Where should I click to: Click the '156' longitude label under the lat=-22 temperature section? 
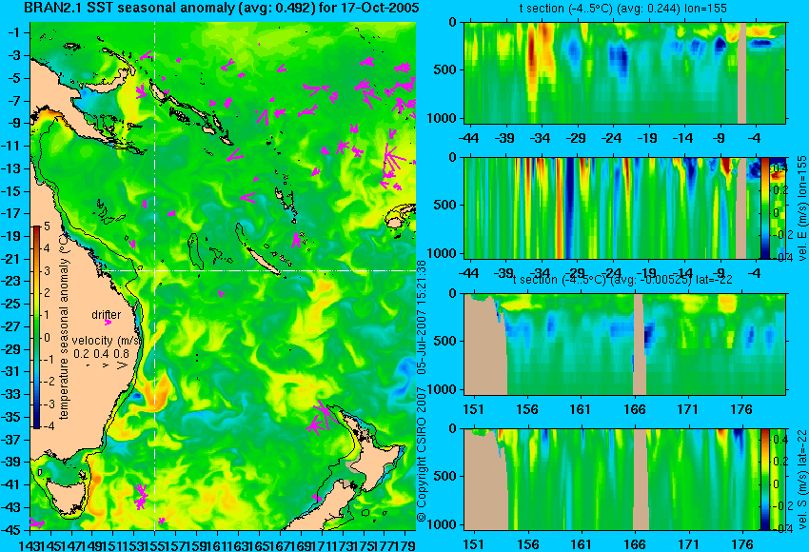click(x=526, y=409)
